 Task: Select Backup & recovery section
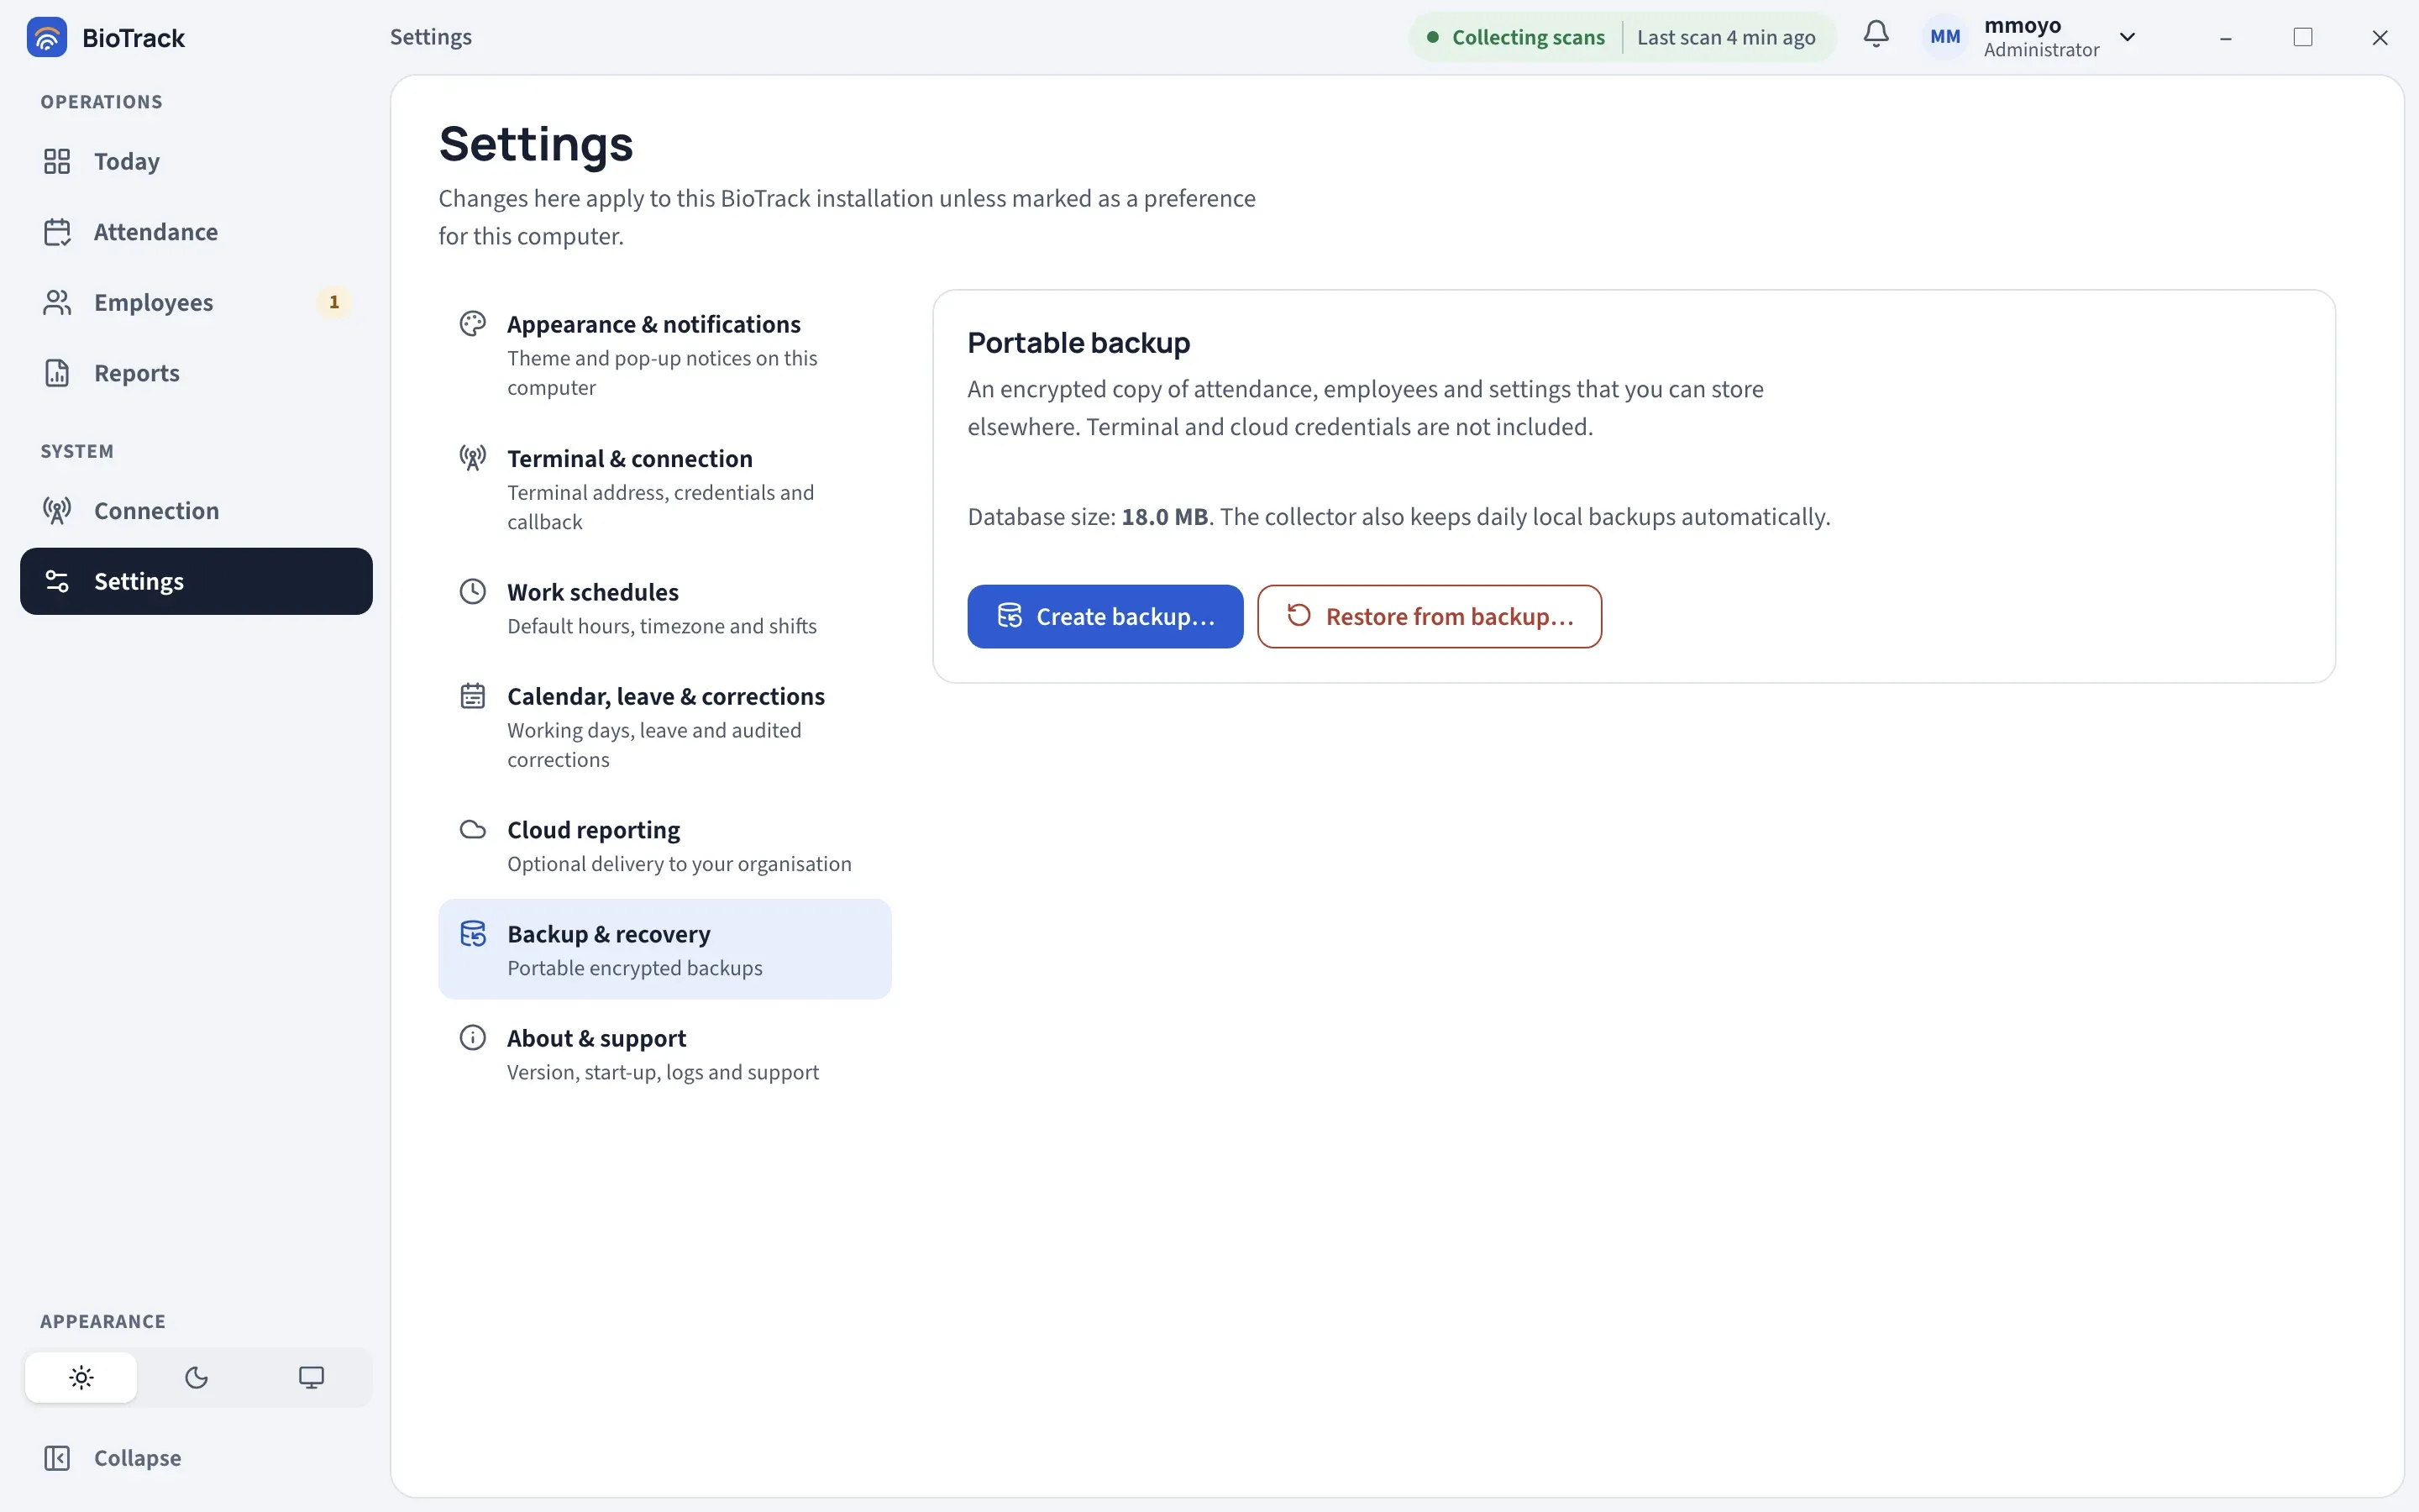(x=664, y=949)
